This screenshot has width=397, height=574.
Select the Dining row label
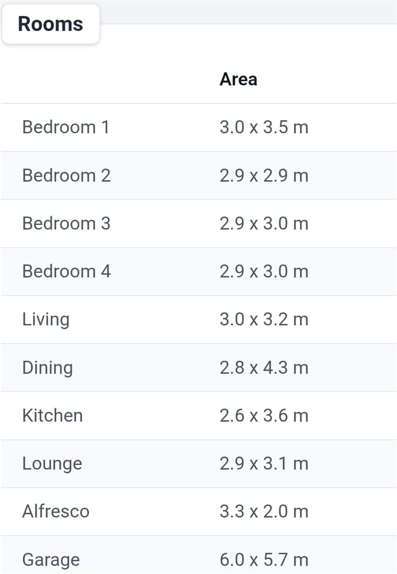pos(47,368)
